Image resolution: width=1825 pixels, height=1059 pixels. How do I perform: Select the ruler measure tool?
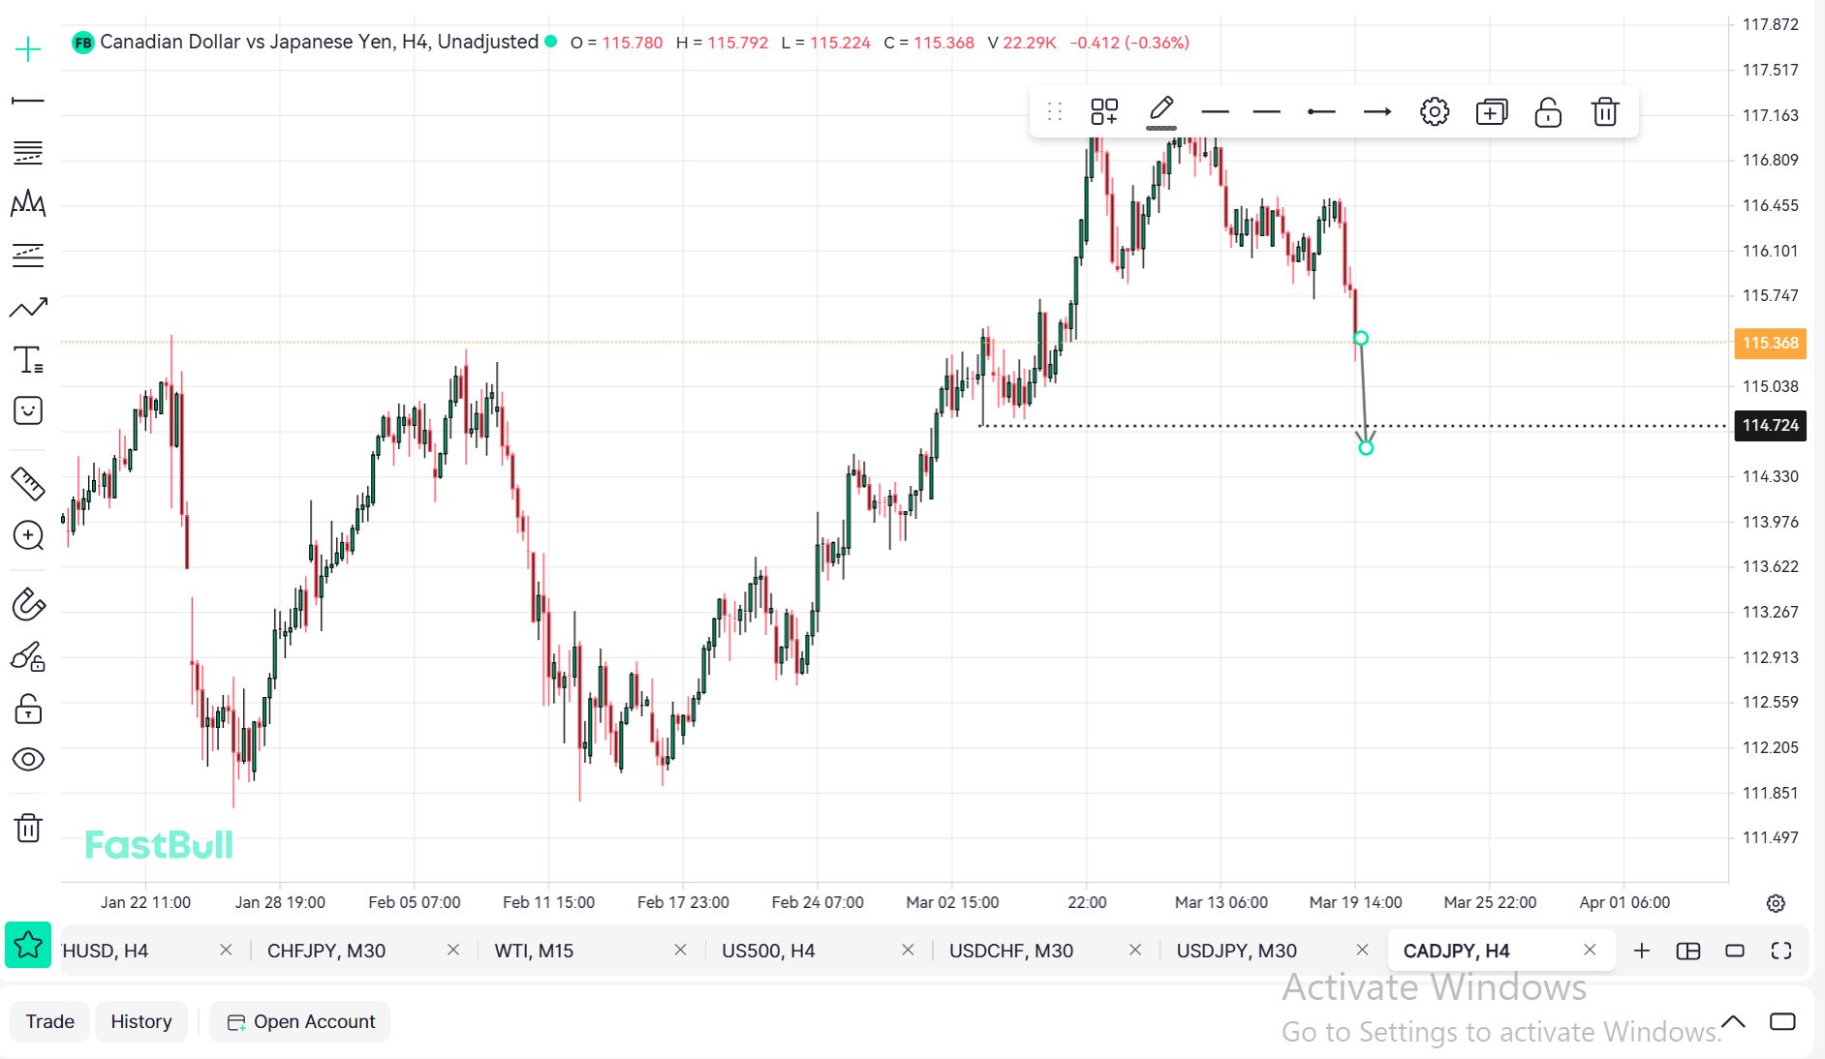(28, 483)
